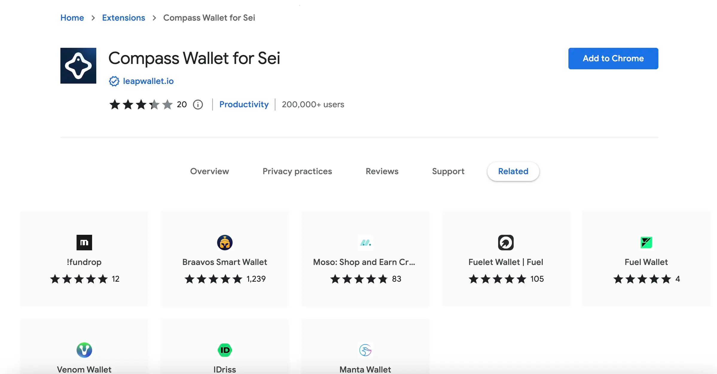Click the Productivity category link
The width and height of the screenshot is (717, 374).
(x=244, y=105)
